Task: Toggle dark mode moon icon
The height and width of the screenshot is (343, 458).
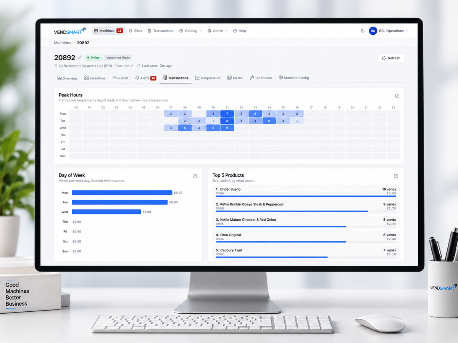Action: 363,31
